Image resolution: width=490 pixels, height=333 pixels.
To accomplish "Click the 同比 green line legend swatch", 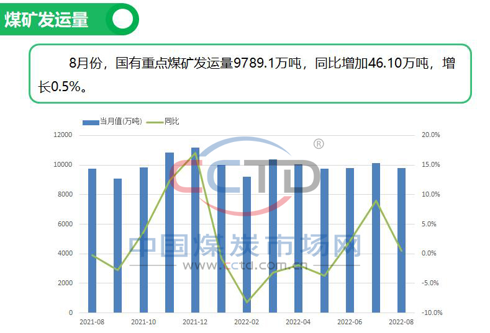I will (155, 122).
